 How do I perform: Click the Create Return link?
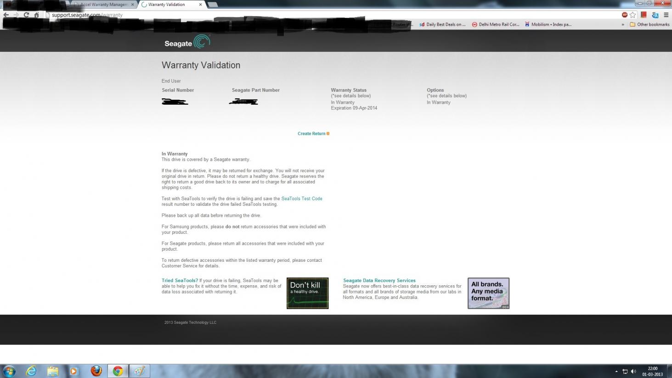coord(311,134)
